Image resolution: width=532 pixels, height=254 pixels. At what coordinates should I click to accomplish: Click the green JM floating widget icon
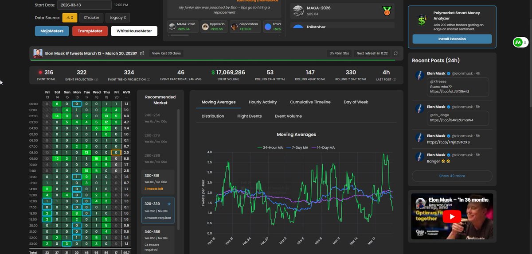(518, 42)
